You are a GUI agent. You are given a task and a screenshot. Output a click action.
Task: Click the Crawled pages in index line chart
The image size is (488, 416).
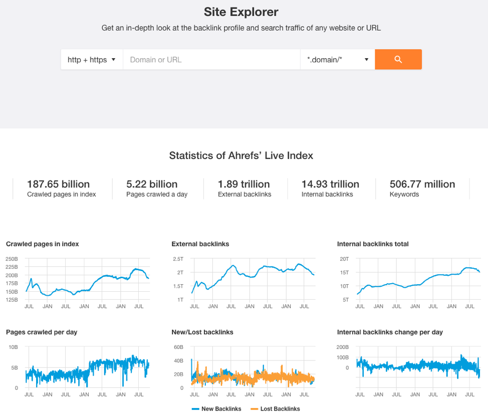tap(88, 279)
